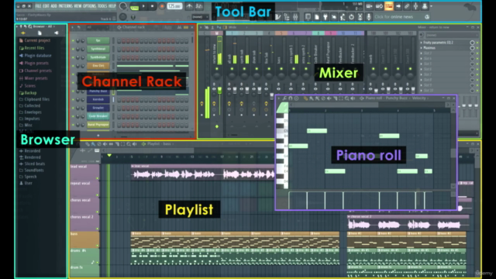Open the (none) pattern selector dropdown
The width and height of the screenshot is (496, 279).
coord(200,17)
